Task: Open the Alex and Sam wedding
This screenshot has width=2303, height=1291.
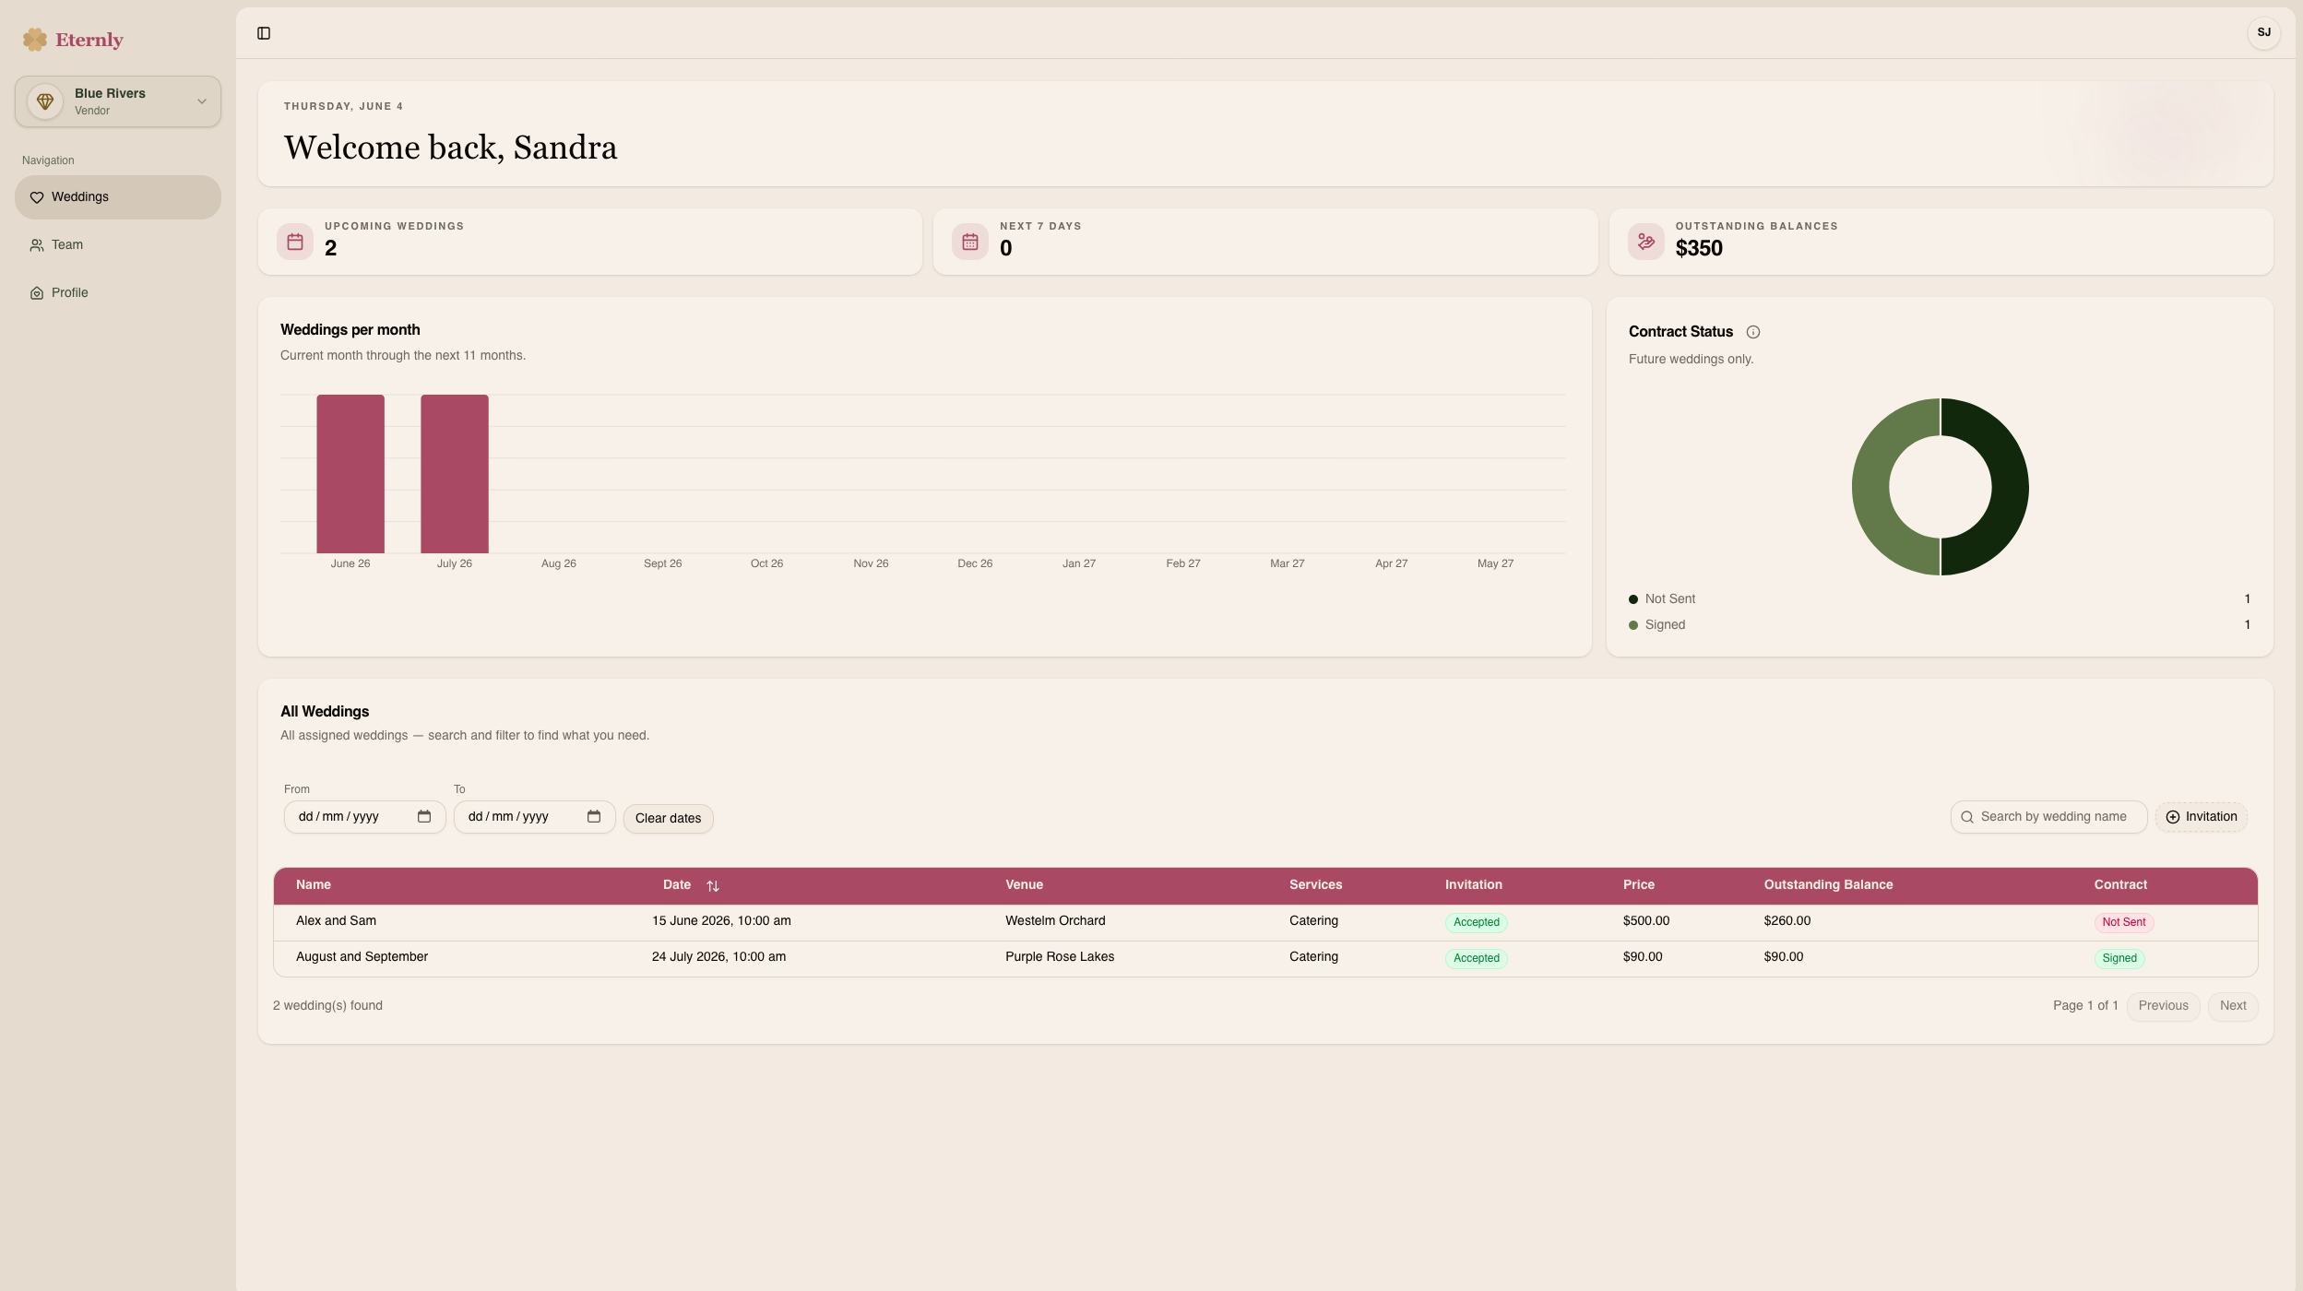Action: tap(336, 921)
